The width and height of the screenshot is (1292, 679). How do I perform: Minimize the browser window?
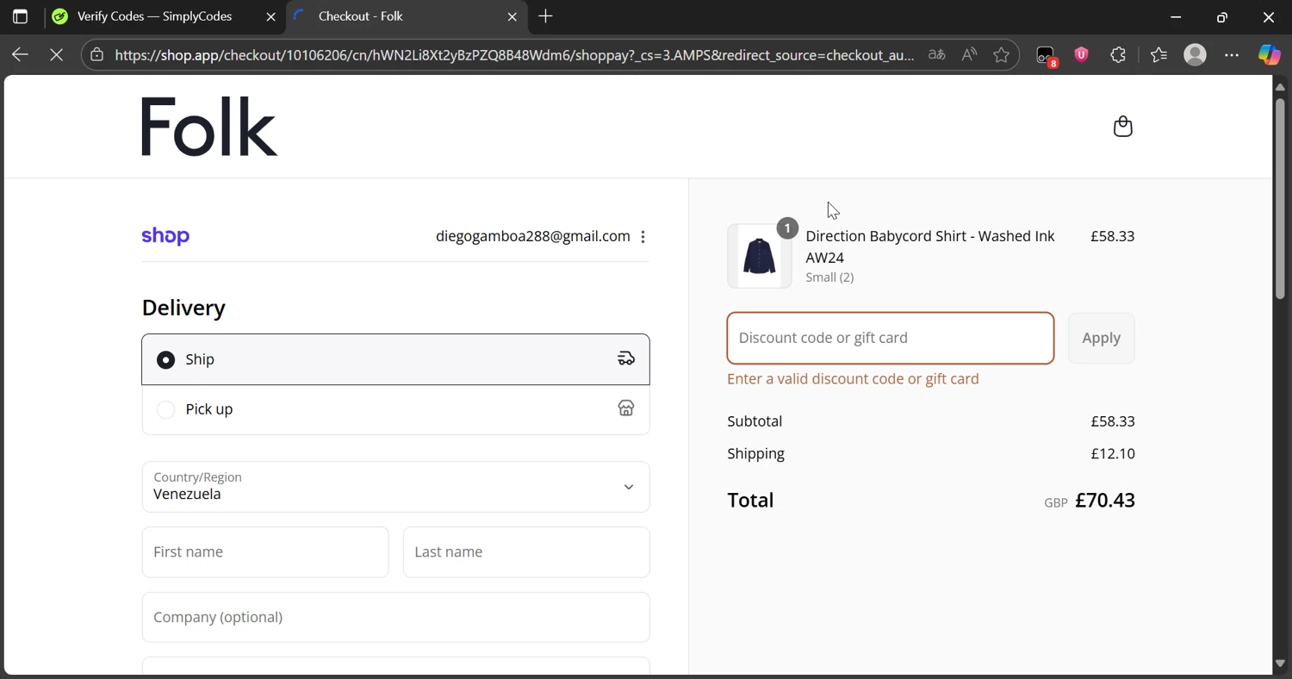(x=1176, y=16)
